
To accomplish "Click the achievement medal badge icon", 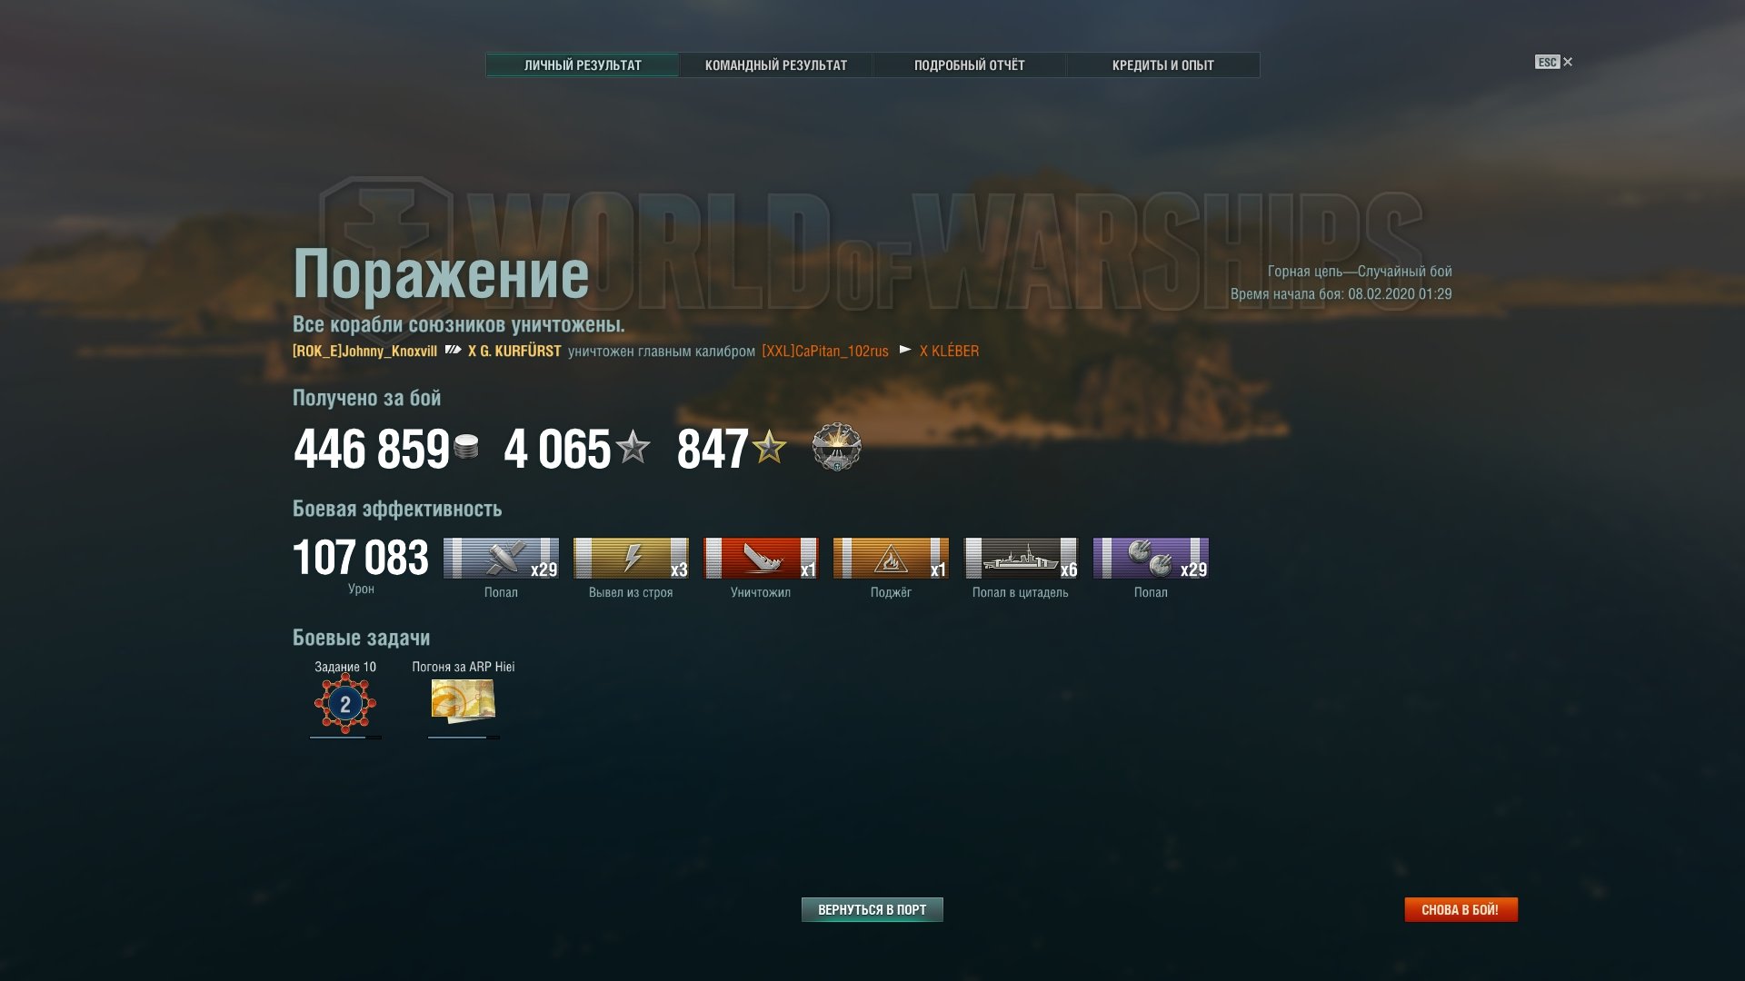I will click(x=836, y=447).
